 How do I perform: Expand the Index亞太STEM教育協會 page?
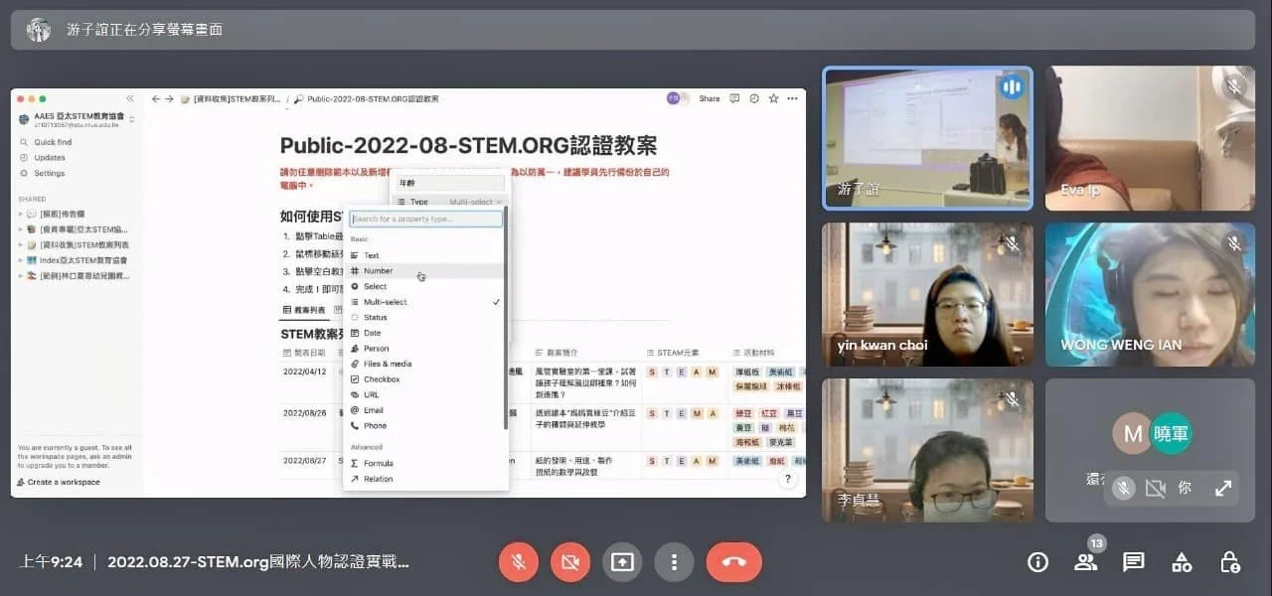click(21, 260)
